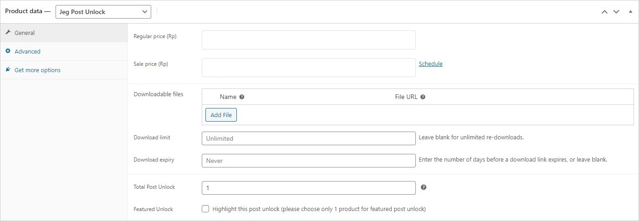Click the Get more options plugin icon

pyautogui.click(x=8, y=70)
